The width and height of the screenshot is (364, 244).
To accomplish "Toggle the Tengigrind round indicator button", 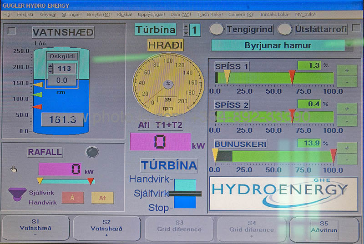I will tap(217, 29).
